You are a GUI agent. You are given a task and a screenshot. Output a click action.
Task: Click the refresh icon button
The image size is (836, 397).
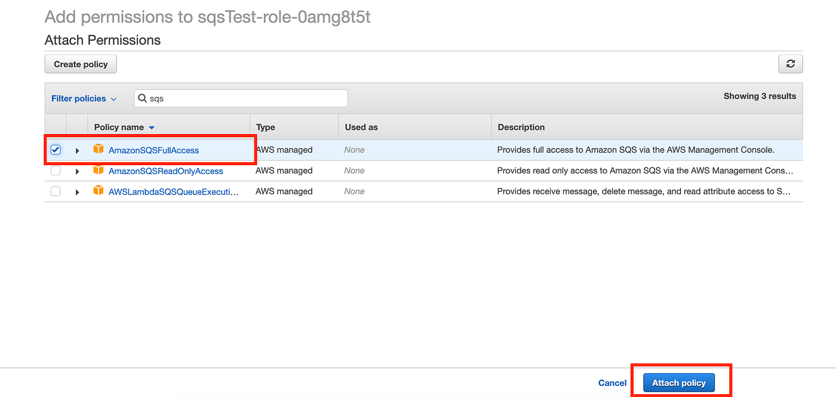(x=790, y=64)
